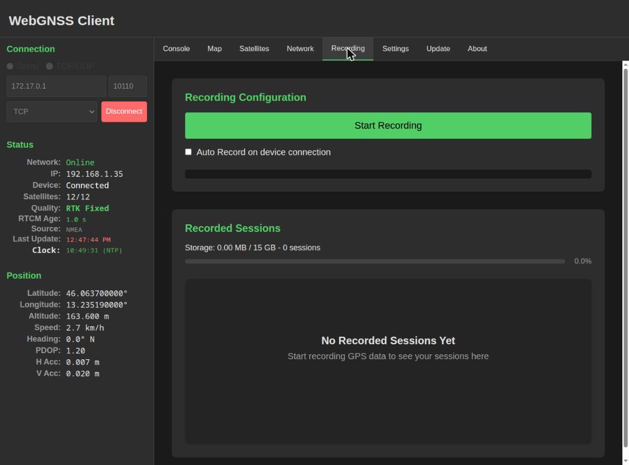
Task: Go to the Network tab
Action: click(x=300, y=48)
